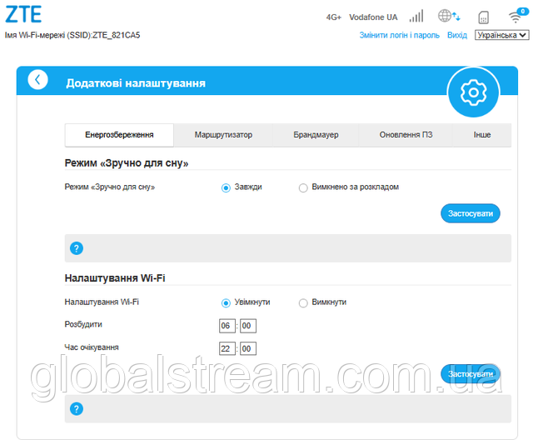Click the signal strength bars icon
This screenshot has height=440, width=533.
click(416, 17)
